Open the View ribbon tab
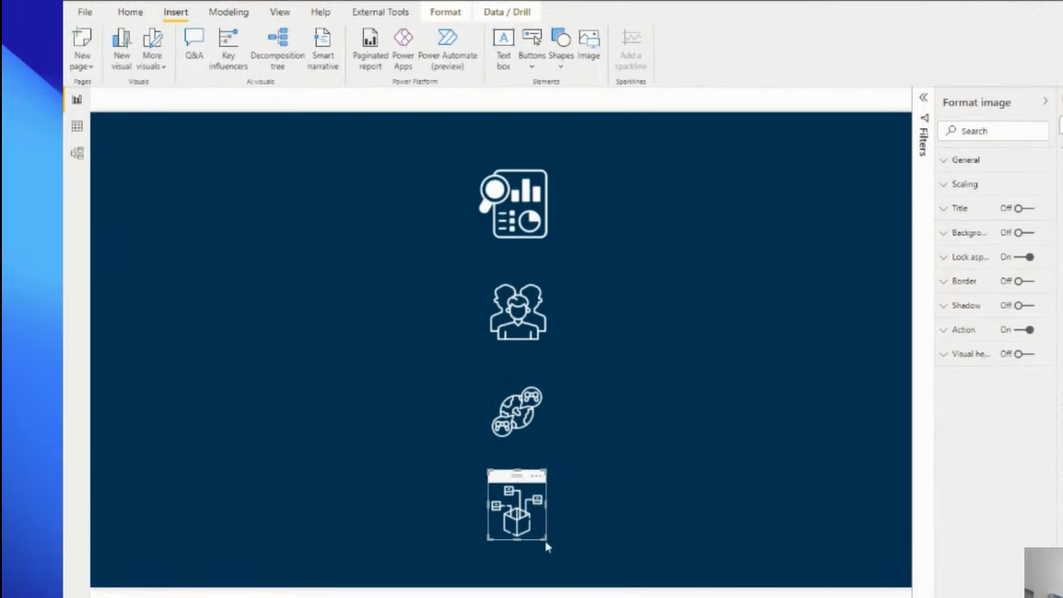Viewport: 1063px width, 598px height. 279,12
